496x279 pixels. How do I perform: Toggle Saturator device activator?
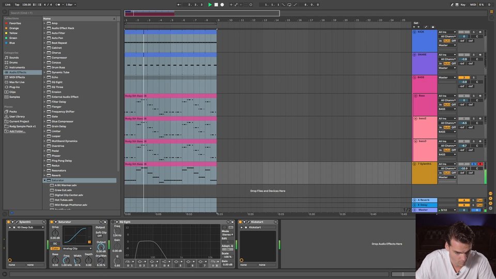52,222
